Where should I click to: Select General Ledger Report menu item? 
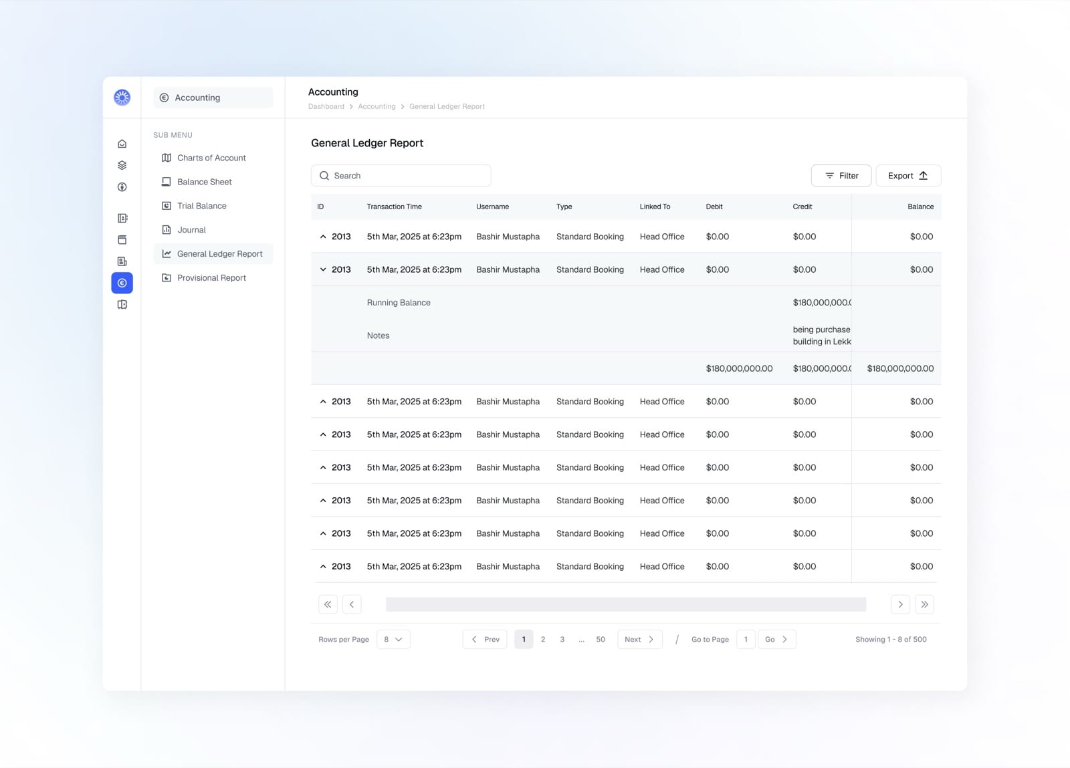pos(213,254)
